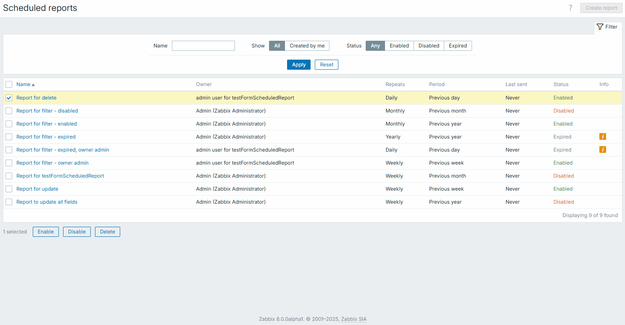Viewport: 625px width, 325px height.
Task: Click info icon for 'expired, owner admin' report
Action: point(602,149)
